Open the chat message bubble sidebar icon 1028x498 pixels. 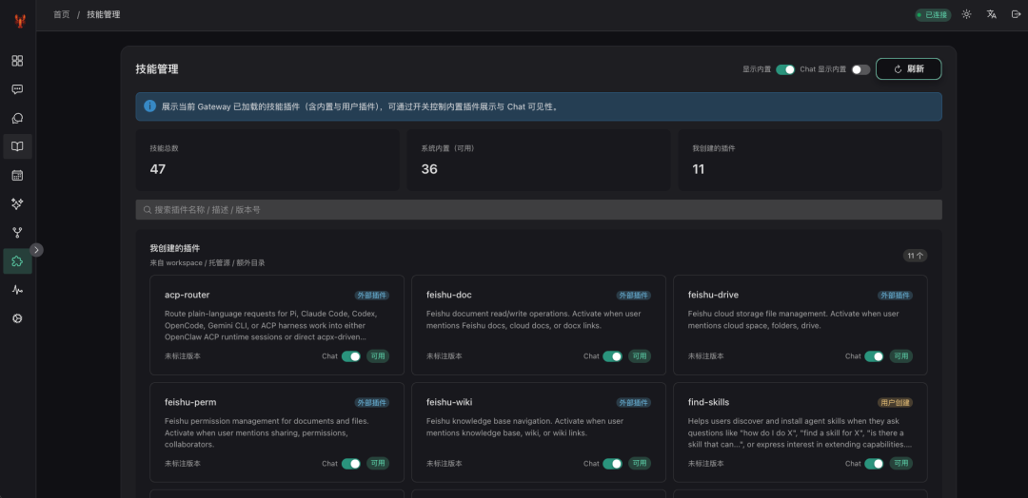tap(18, 89)
